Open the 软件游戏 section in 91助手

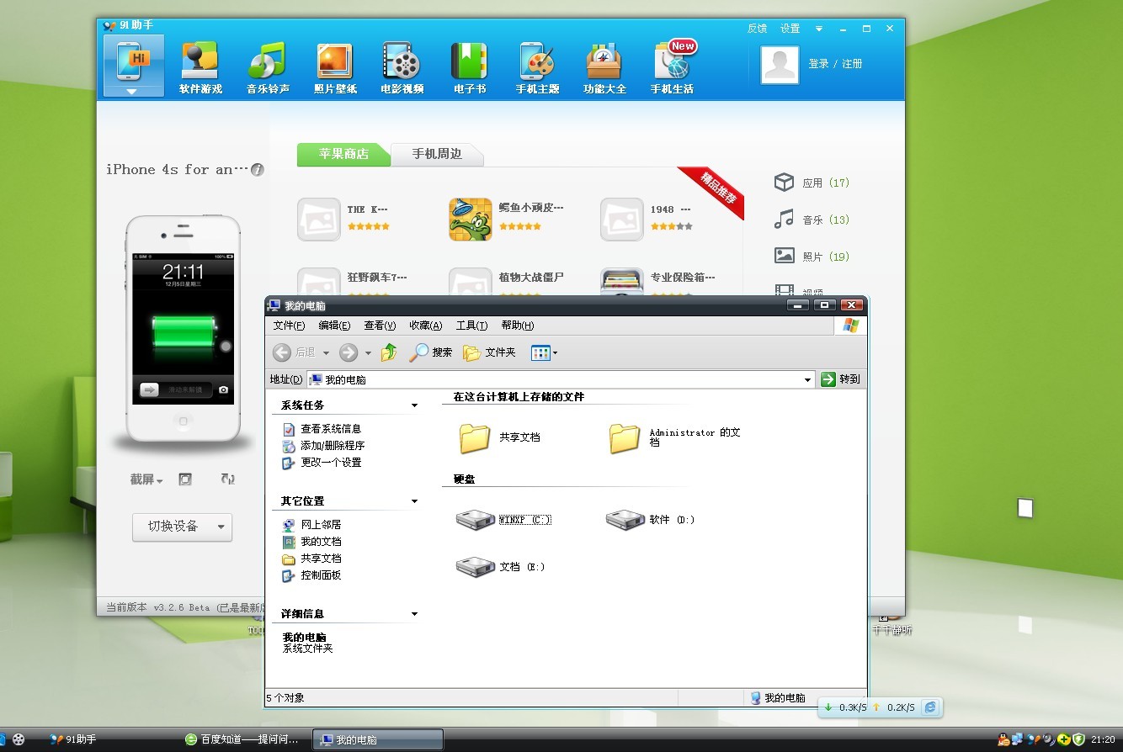tap(200, 67)
